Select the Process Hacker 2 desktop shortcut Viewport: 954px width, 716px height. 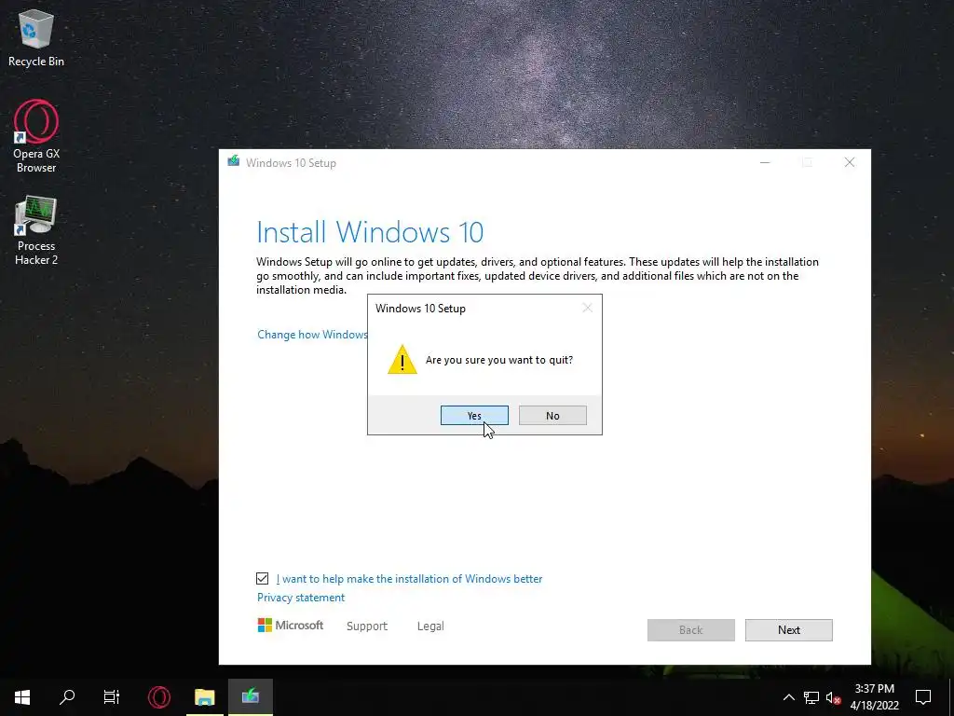36,230
